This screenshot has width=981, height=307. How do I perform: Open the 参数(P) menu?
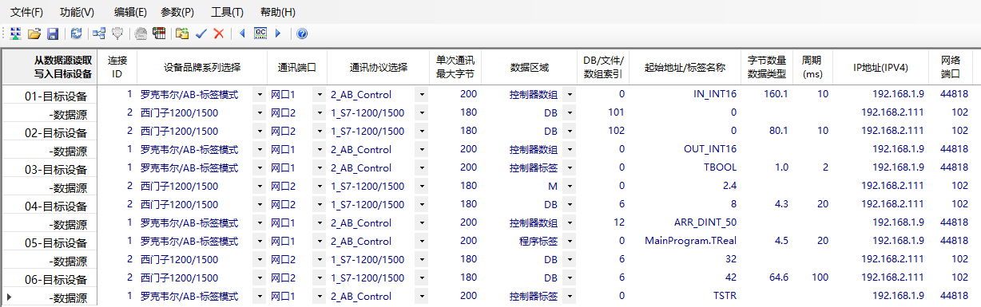(177, 12)
